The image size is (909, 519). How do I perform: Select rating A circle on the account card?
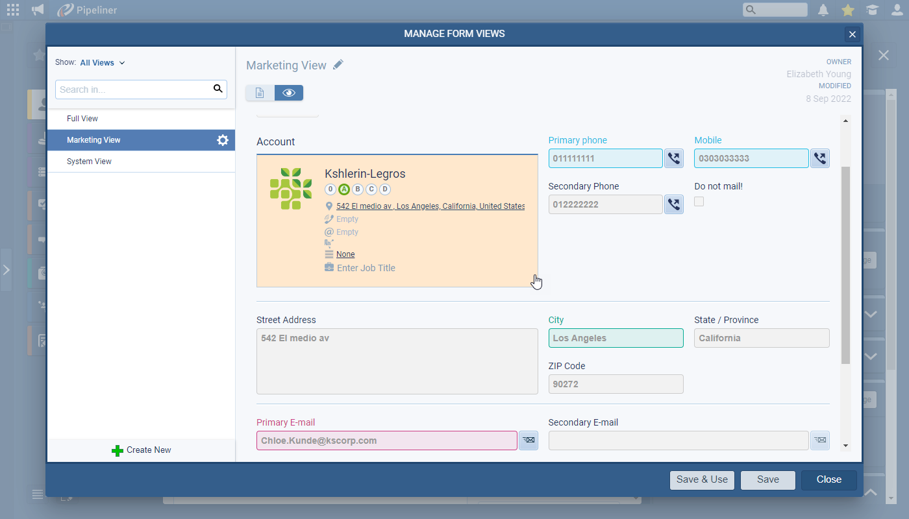(x=344, y=189)
